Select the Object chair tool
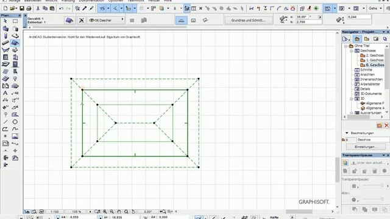The height and width of the screenshot is (219, 390). coord(15,72)
